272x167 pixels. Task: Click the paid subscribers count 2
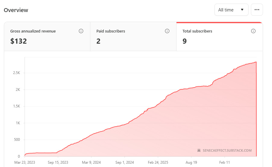98,41
